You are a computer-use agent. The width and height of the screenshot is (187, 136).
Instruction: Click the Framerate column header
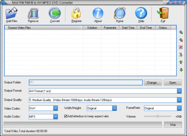pyautogui.click(x=110, y=28)
